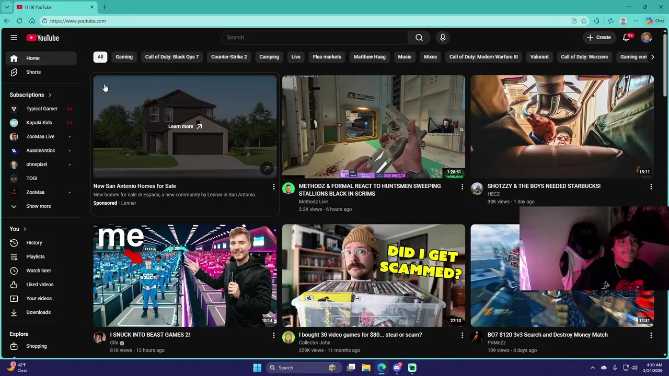
Task: Open the Methodz gun gameplay thumbnail
Action: pyautogui.click(x=373, y=126)
